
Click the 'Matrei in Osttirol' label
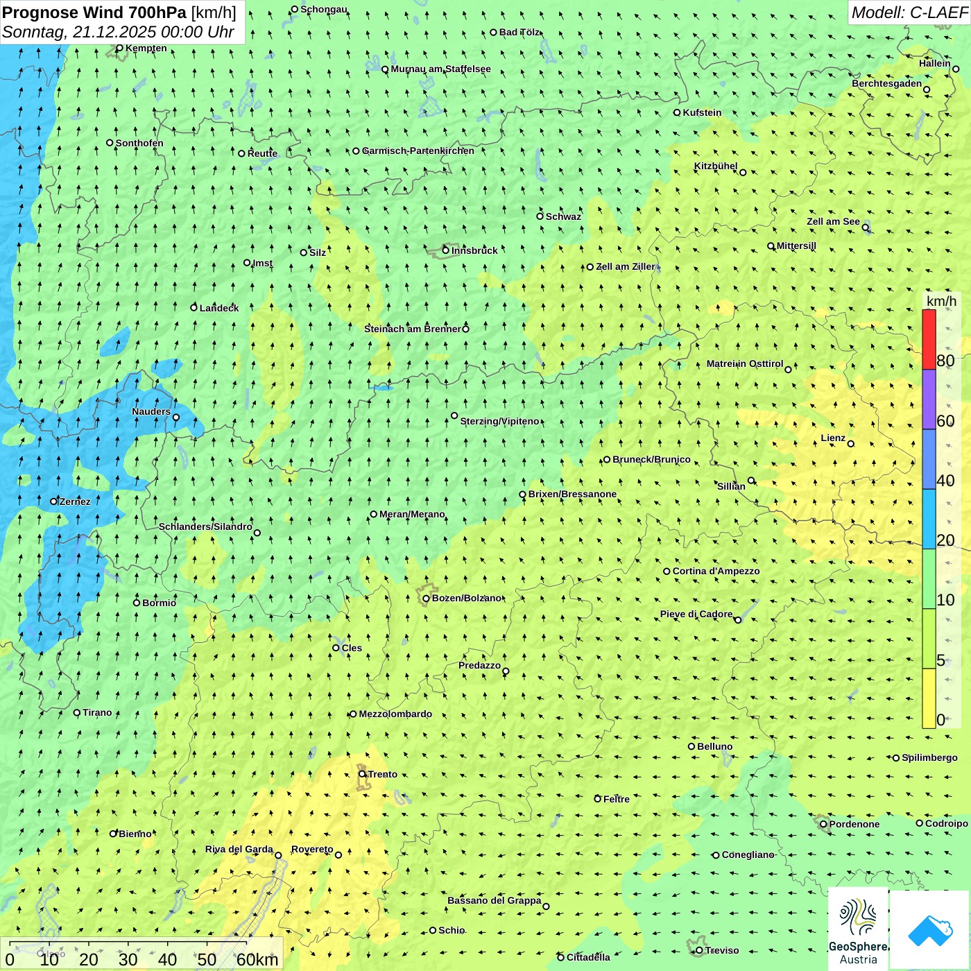coord(745,363)
